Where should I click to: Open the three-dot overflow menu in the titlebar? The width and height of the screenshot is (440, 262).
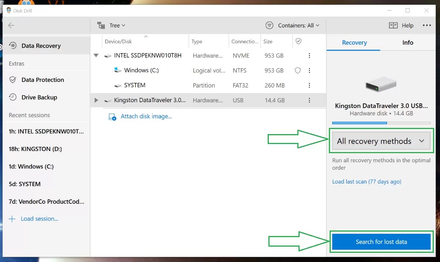(x=427, y=25)
